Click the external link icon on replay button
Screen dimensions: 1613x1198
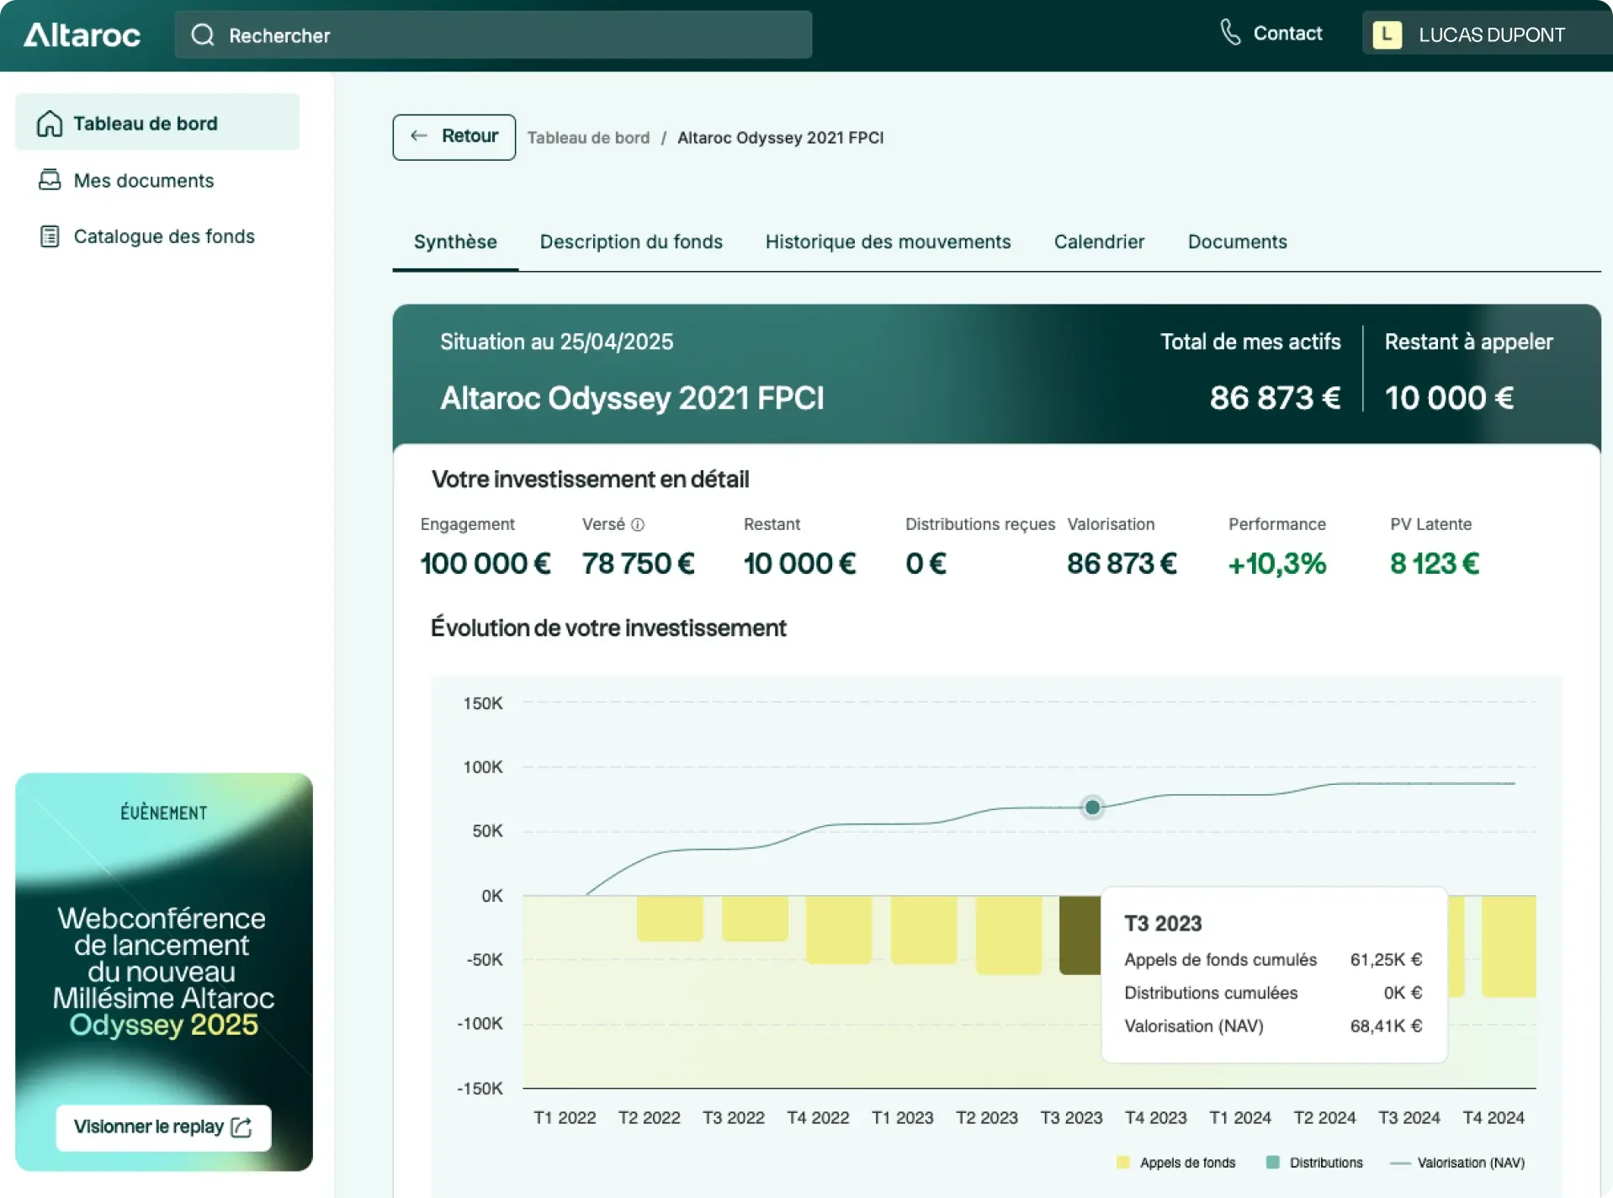[x=241, y=1126]
